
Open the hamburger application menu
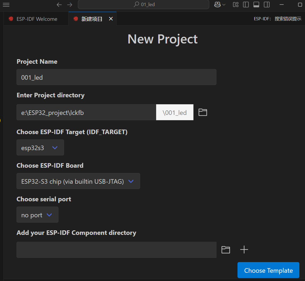coord(6,5)
